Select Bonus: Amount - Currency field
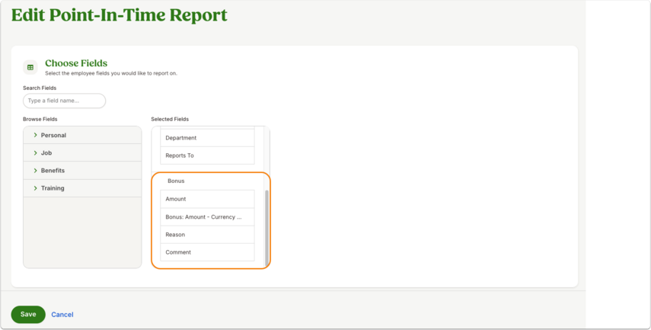The height and width of the screenshot is (330, 651). (207, 217)
